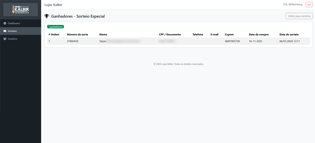Click the Data do sorteio column header

(x=289, y=35)
